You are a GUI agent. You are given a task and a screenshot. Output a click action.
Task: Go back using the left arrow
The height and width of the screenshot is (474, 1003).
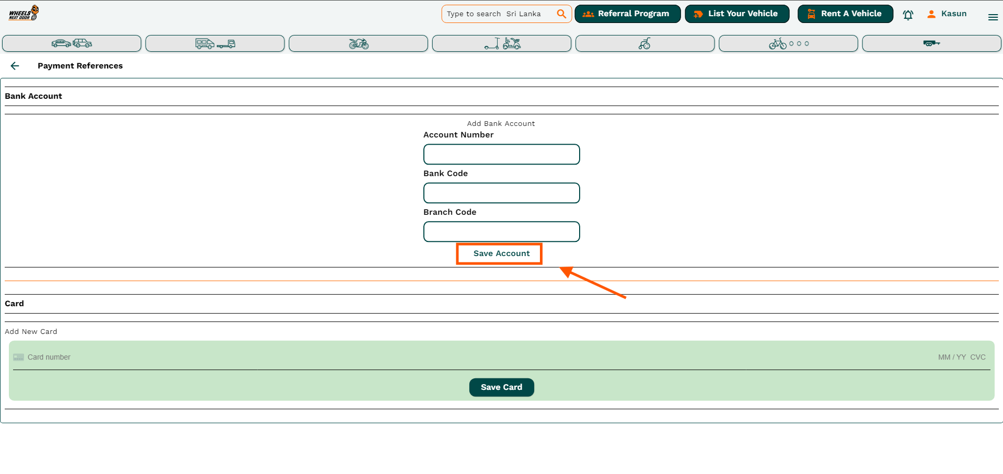point(15,66)
